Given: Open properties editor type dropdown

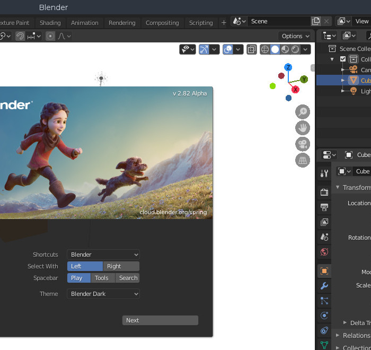Looking at the screenshot, I should click(x=329, y=155).
